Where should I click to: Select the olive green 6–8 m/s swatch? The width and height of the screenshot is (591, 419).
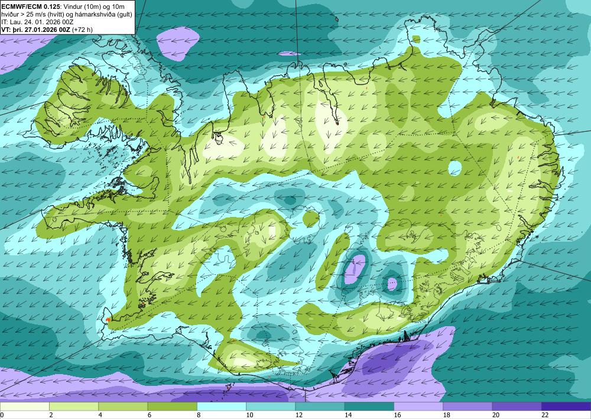[x=172, y=407]
